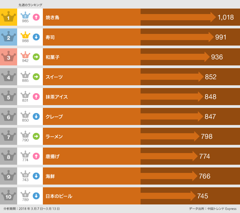The image size is (240, 213).
Task: Click the 1,018 score value
Action: [226, 17]
